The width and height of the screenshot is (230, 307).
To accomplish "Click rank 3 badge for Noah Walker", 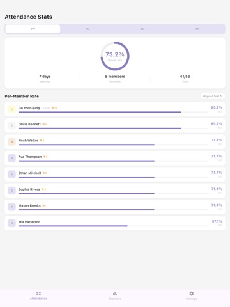I will tap(11, 142).
